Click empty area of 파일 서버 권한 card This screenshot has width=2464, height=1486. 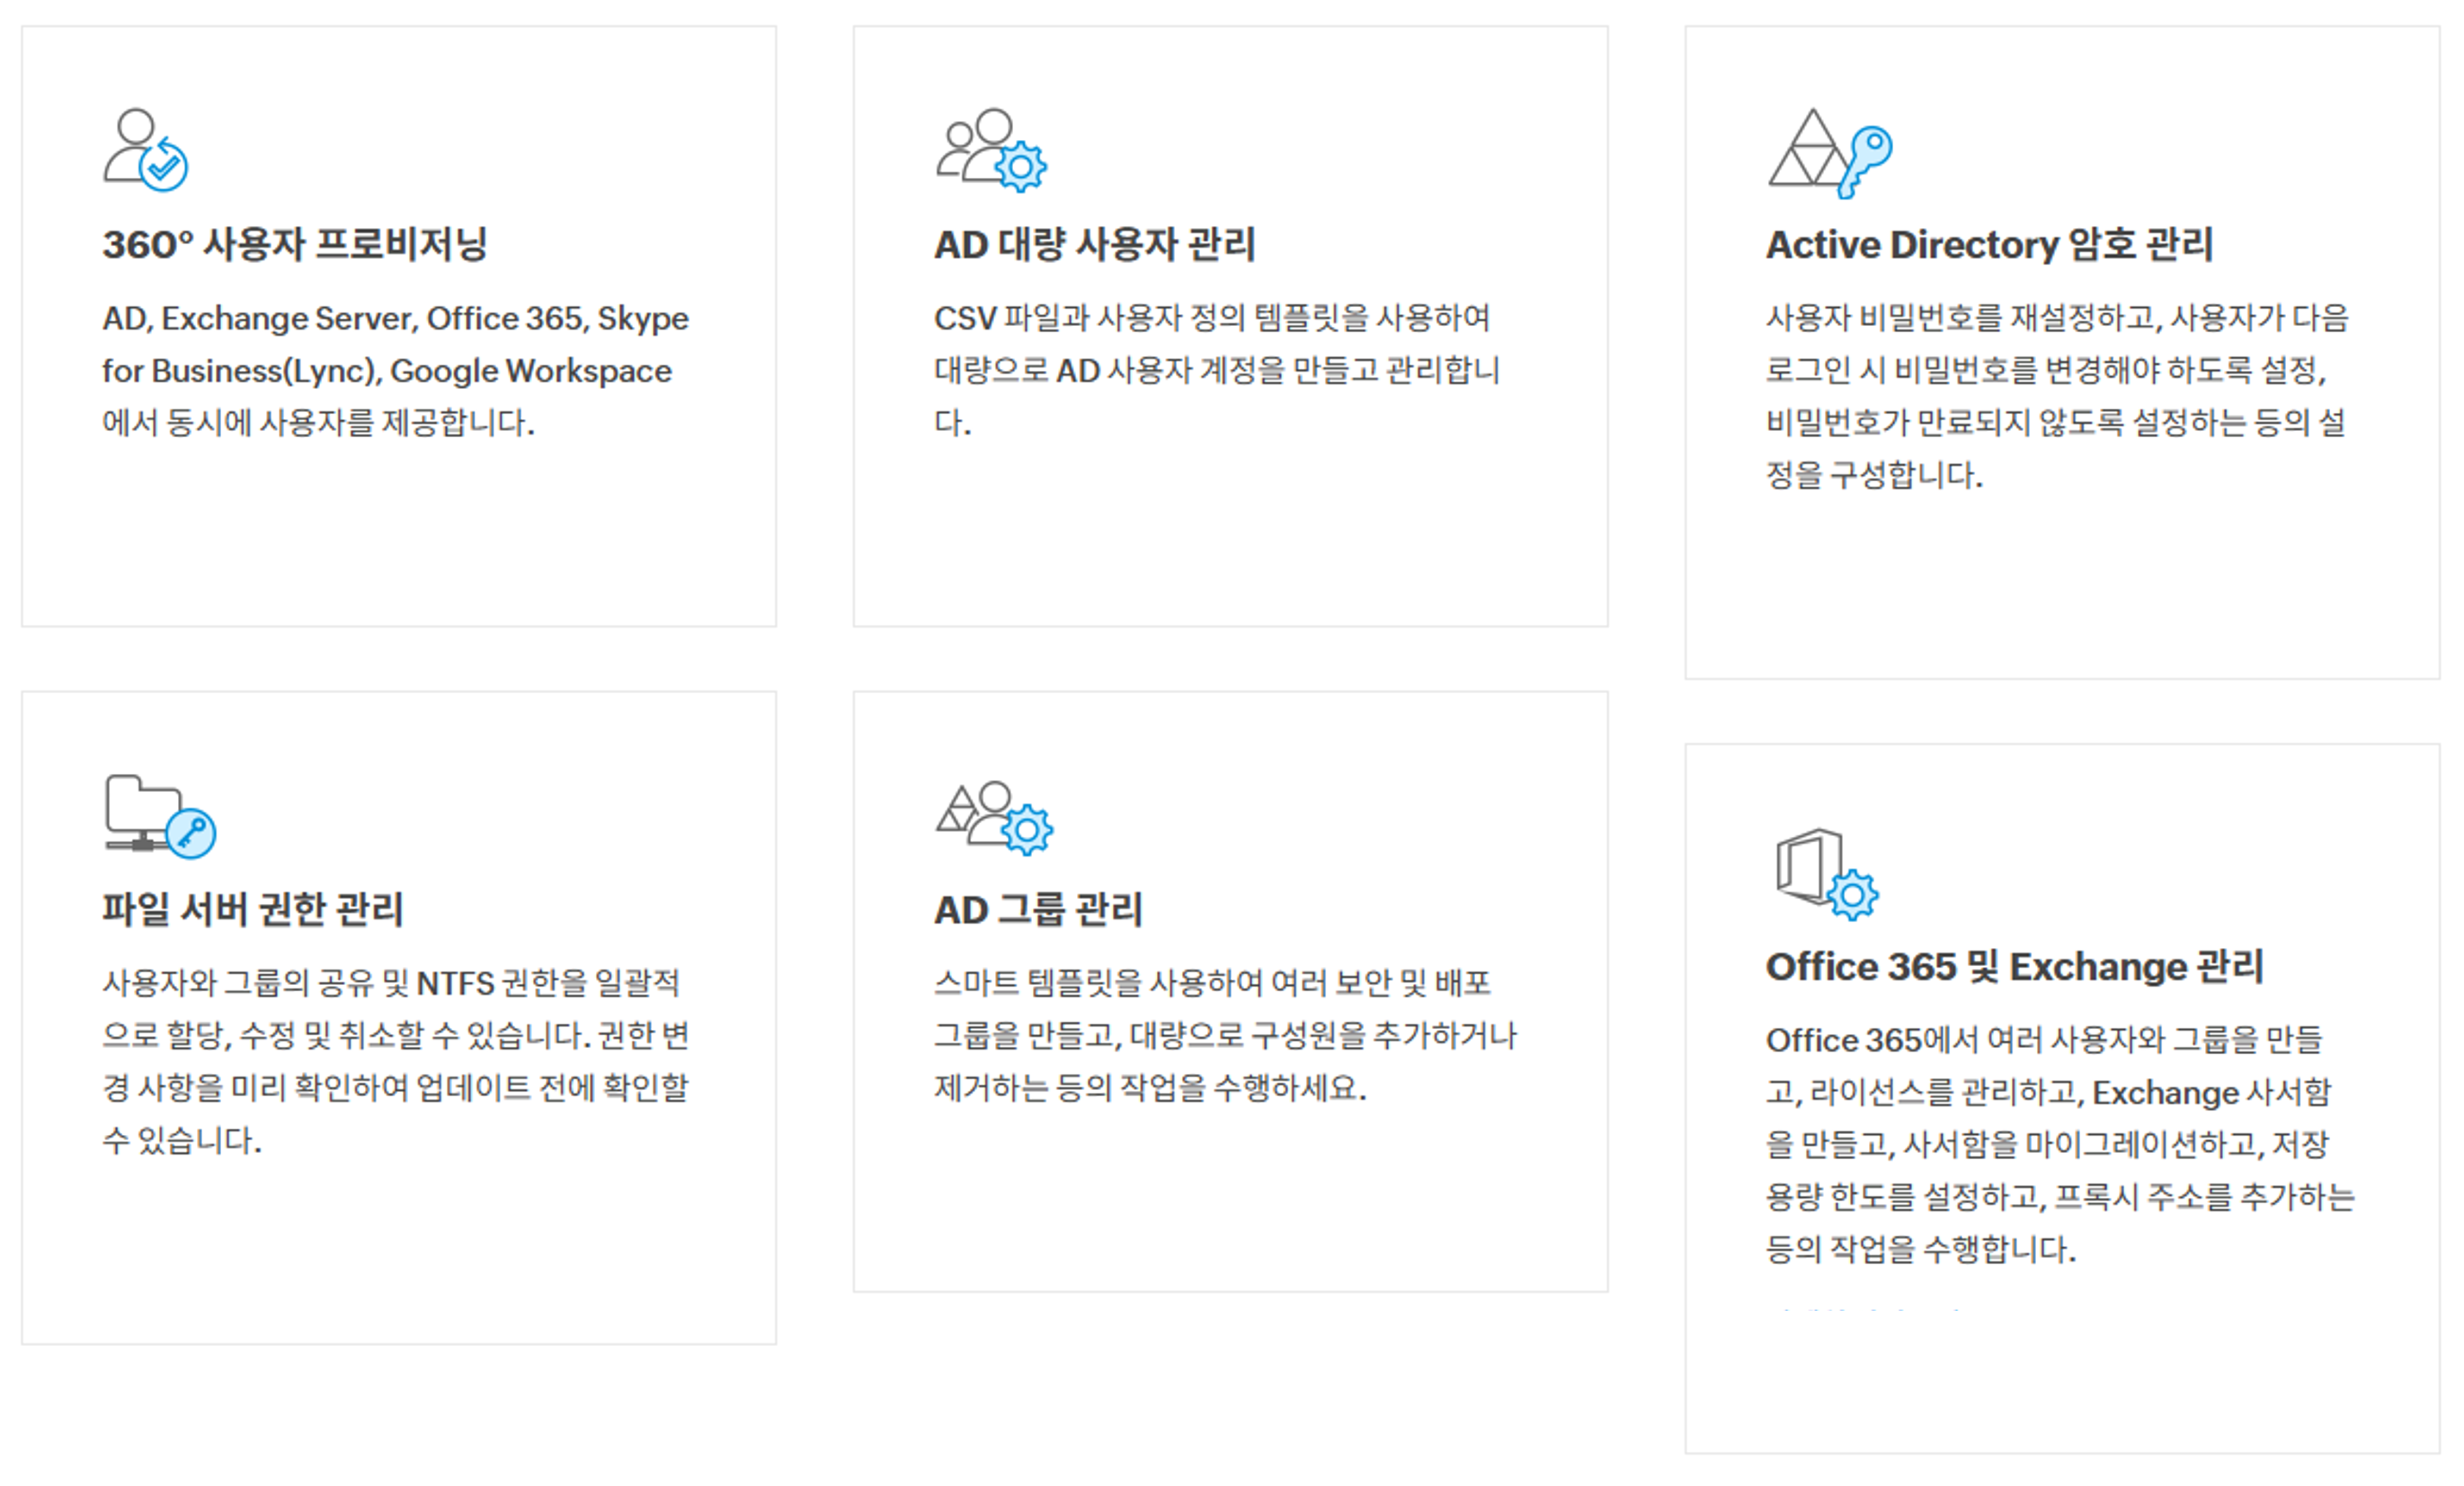400,1254
